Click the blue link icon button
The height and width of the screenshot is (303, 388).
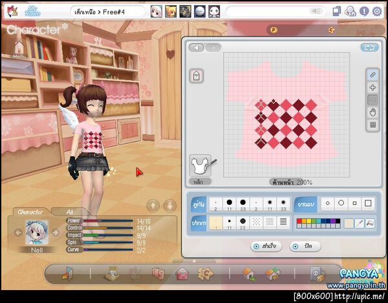click(369, 48)
